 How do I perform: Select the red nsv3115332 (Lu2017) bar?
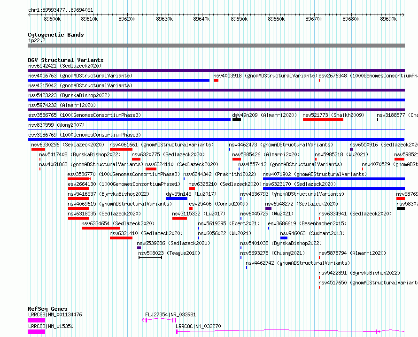(x=180, y=218)
